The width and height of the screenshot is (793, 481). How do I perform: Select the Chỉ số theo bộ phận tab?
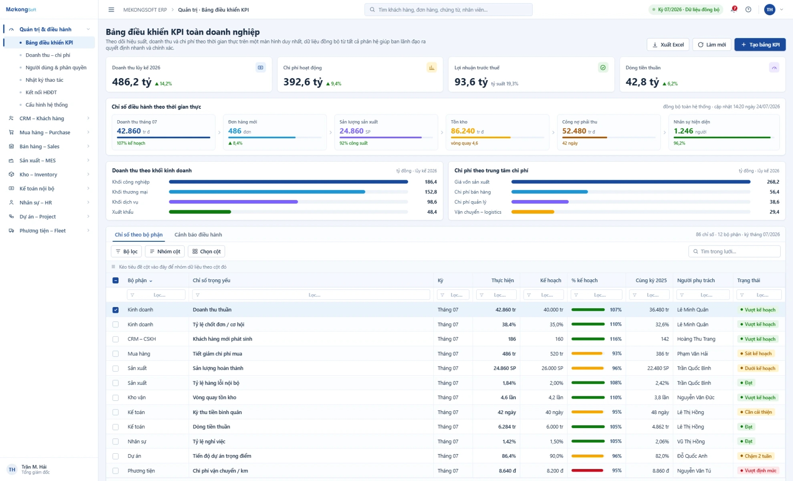[x=139, y=235]
